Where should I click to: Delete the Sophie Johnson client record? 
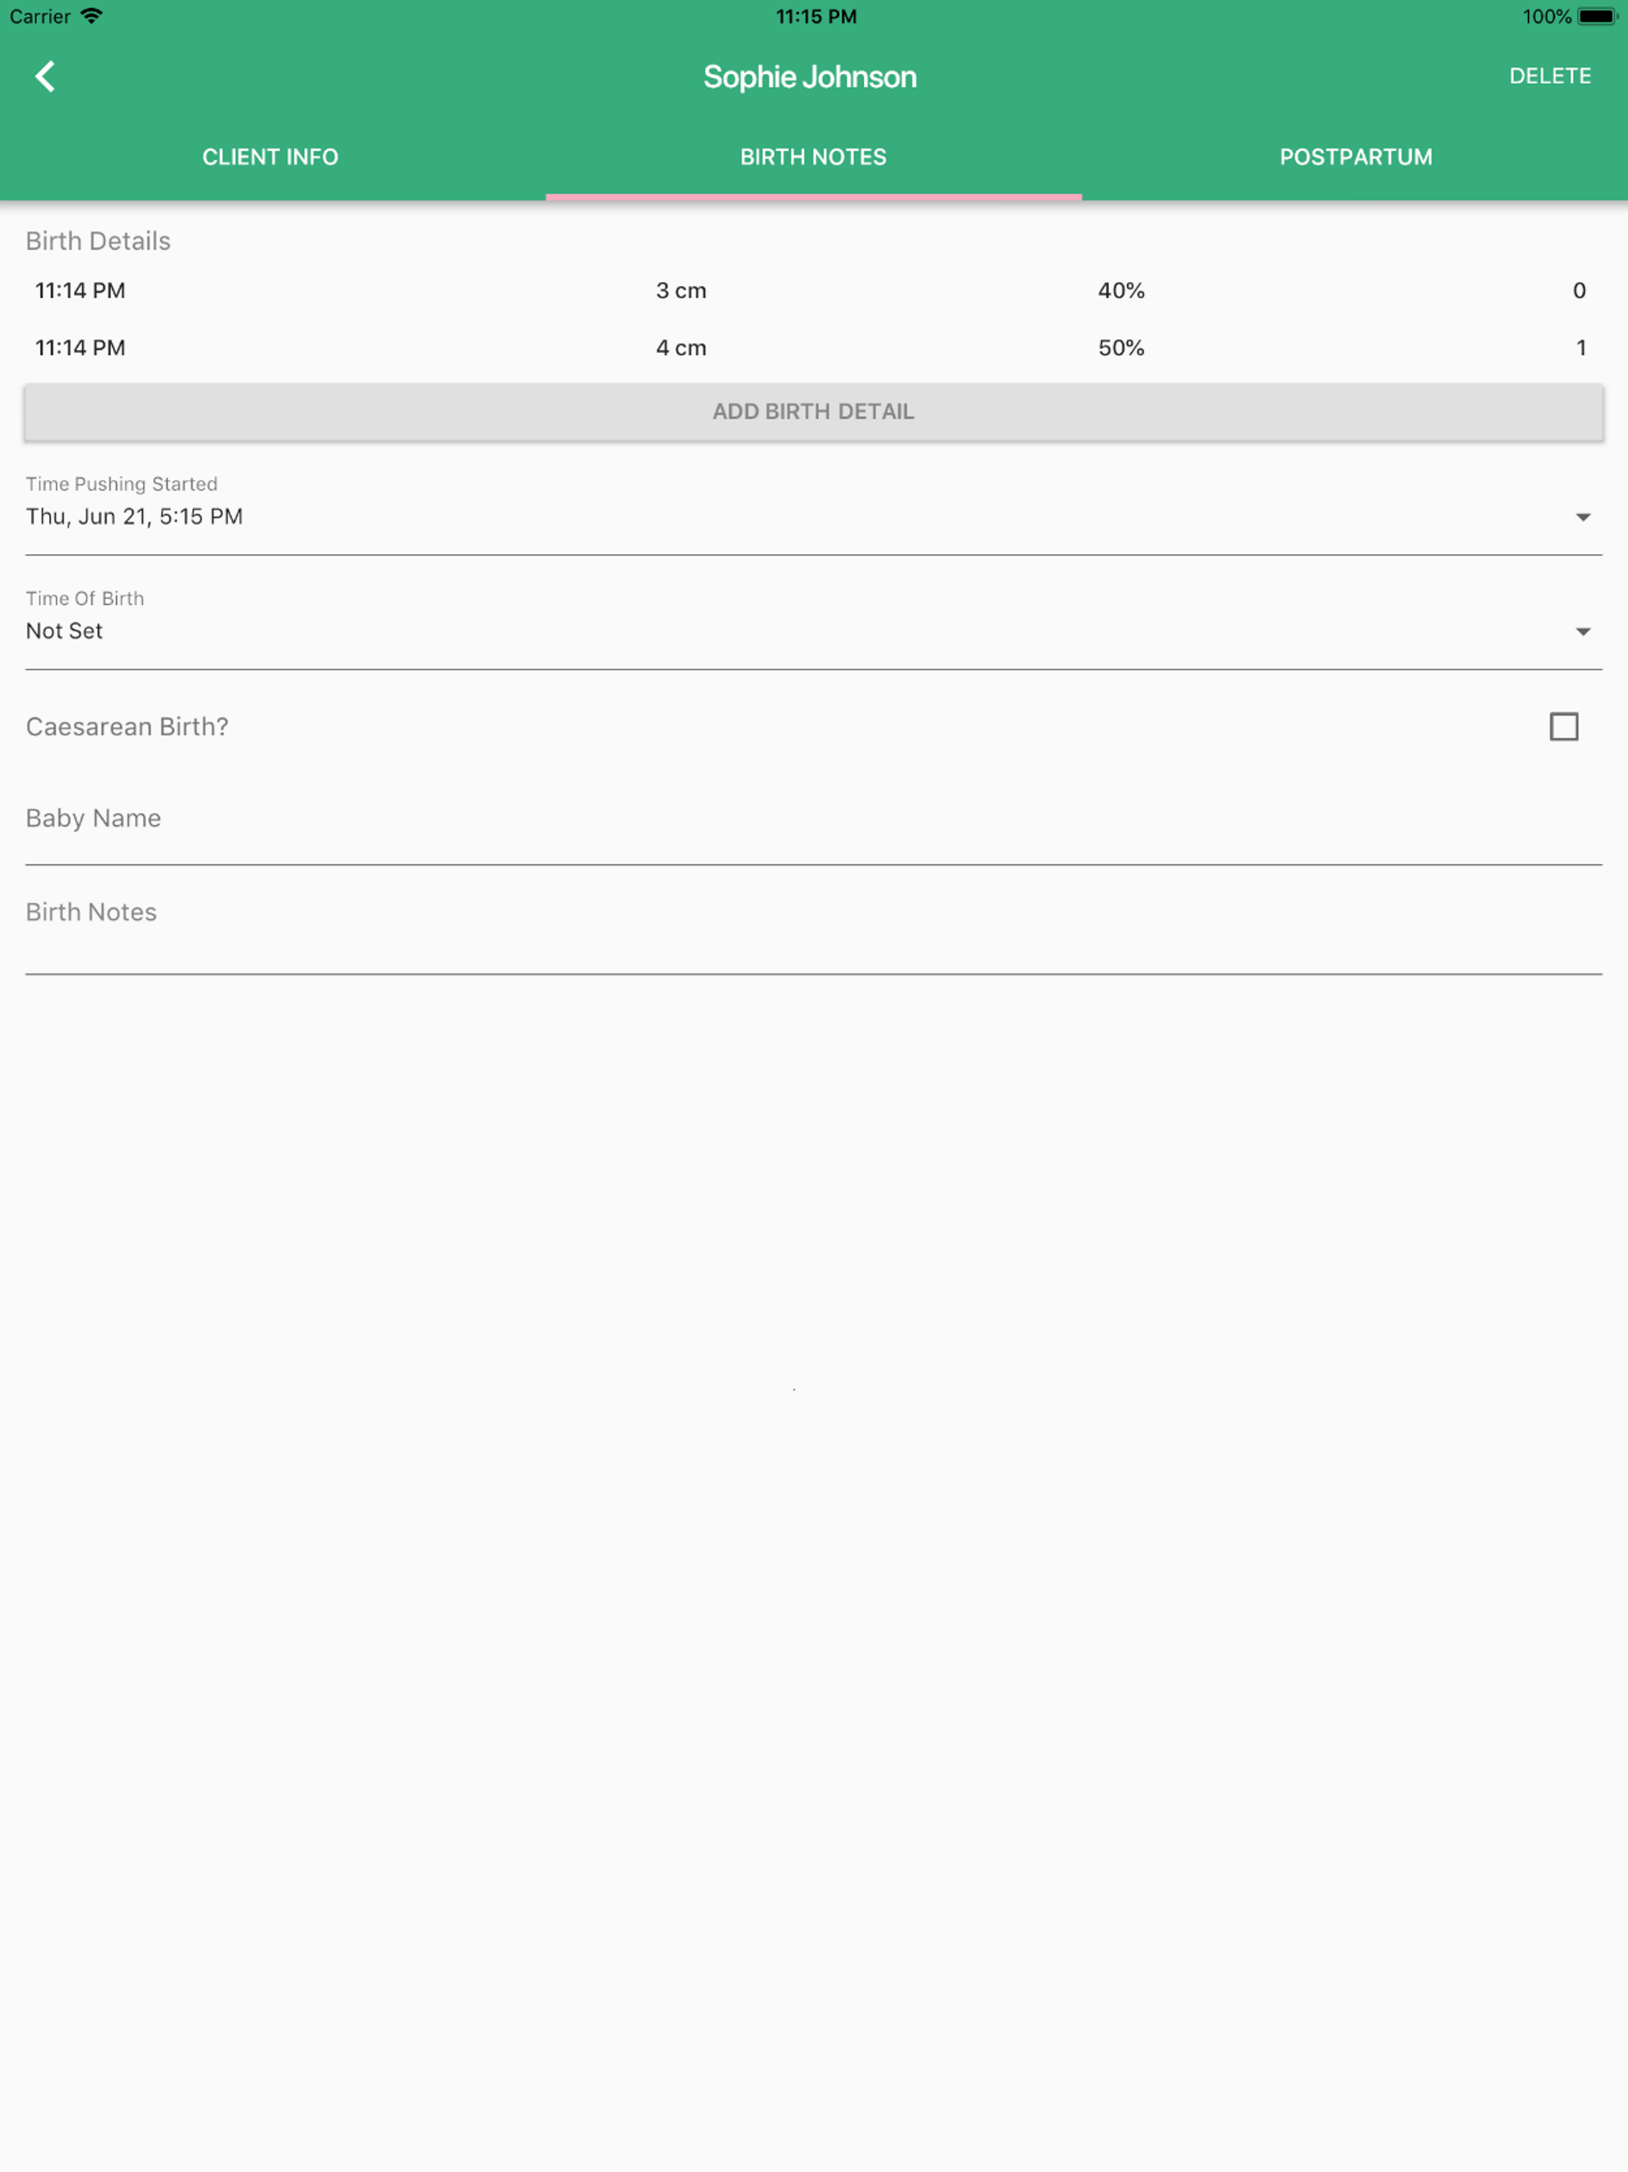pyautogui.click(x=1549, y=76)
